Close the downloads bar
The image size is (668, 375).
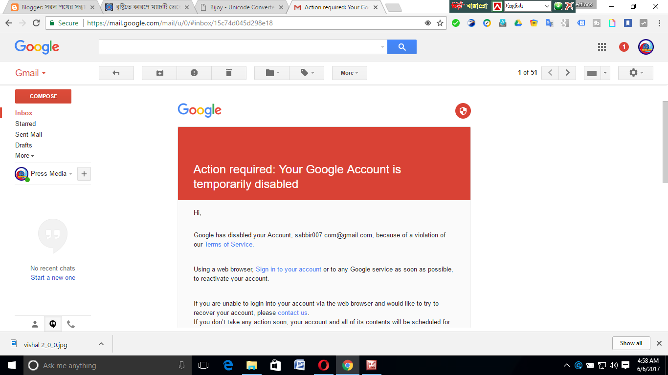tap(659, 343)
